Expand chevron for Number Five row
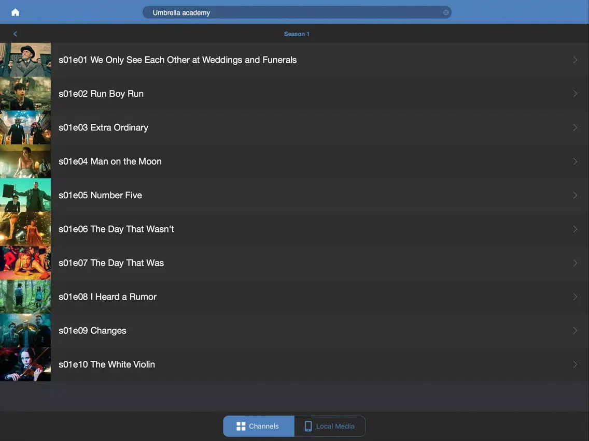 tap(575, 195)
